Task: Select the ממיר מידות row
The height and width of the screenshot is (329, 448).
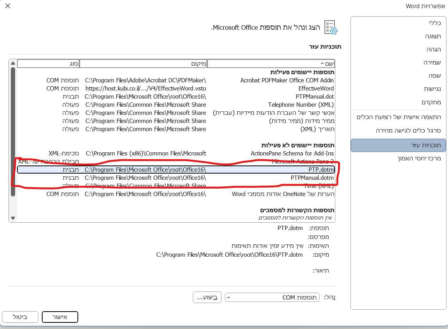Action: click(x=176, y=121)
